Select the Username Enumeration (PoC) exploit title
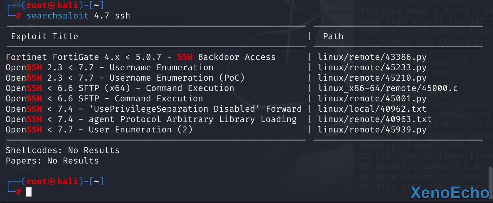The height and width of the screenshot is (203, 493). pos(125,78)
